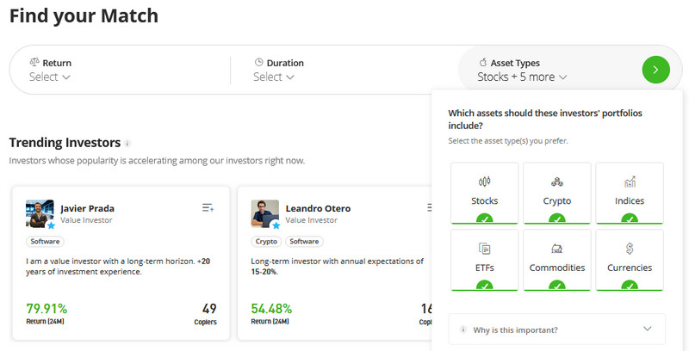The height and width of the screenshot is (351, 689).
Task: Click the Indices chart icon
Action: 630,182
